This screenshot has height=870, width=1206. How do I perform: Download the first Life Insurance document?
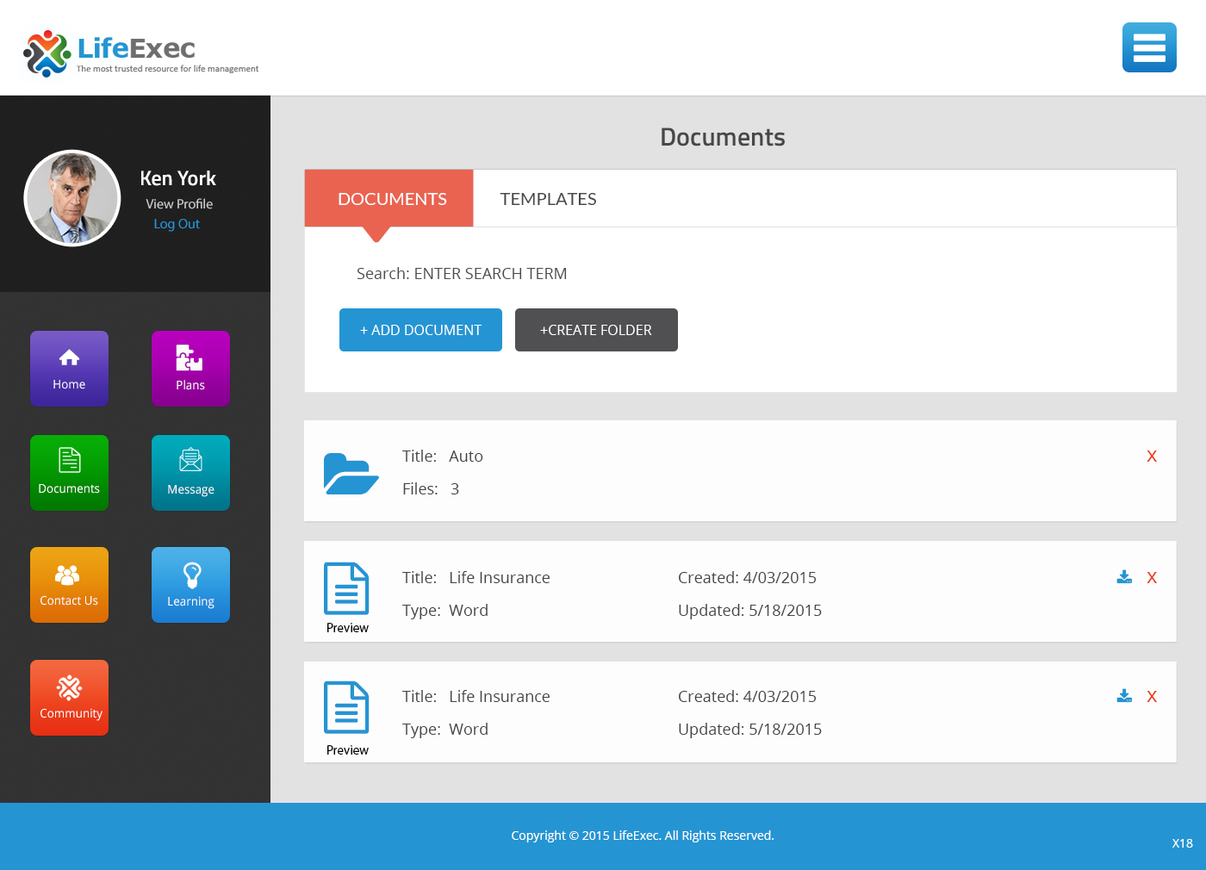[x=1124, y=577]
